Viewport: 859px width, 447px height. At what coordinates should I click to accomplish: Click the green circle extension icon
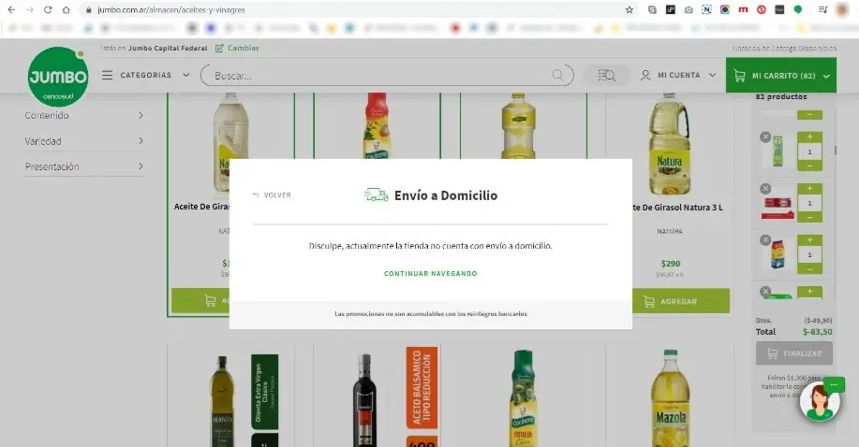click(x=798, y=10)
